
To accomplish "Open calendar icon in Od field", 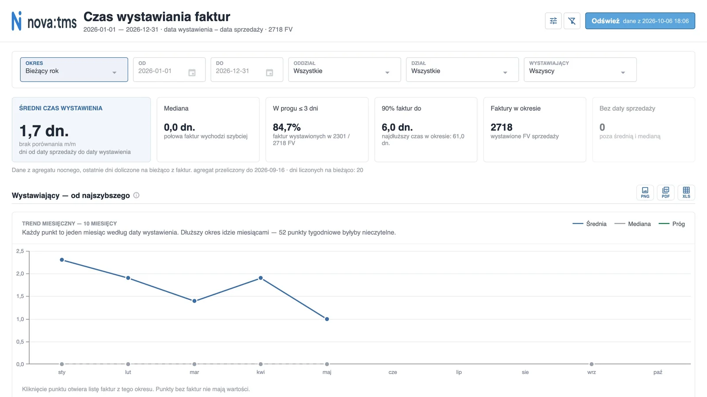I will (192, 73).
